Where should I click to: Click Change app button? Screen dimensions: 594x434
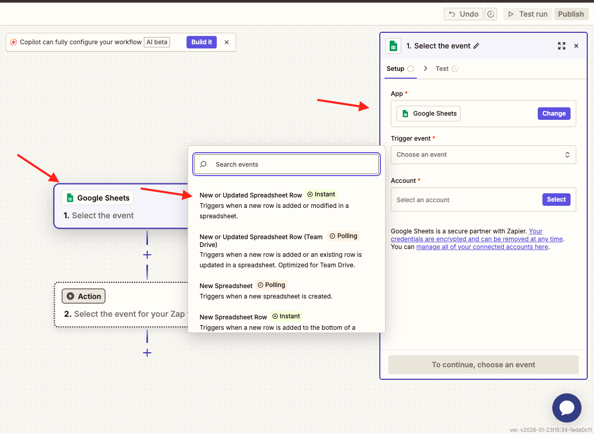pos(554,114)
